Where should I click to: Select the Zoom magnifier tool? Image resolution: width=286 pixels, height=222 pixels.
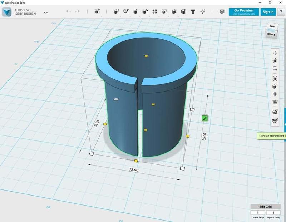[x=275, y=69]
